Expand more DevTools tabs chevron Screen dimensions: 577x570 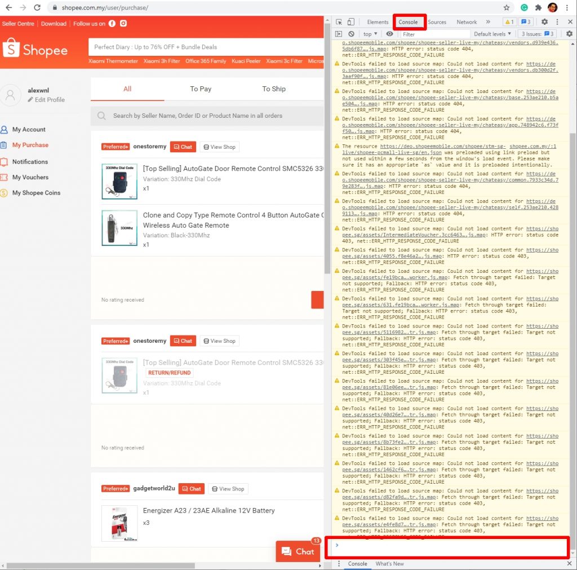[488, 22]
